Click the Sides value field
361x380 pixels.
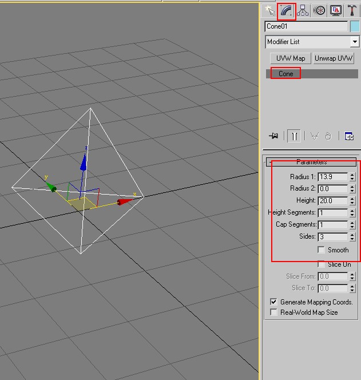click(x=332, y=236)
